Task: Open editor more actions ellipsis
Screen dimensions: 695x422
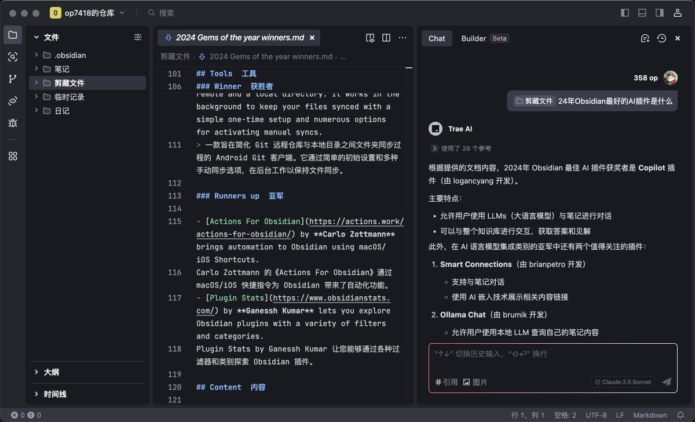Action: coord(403,38)
